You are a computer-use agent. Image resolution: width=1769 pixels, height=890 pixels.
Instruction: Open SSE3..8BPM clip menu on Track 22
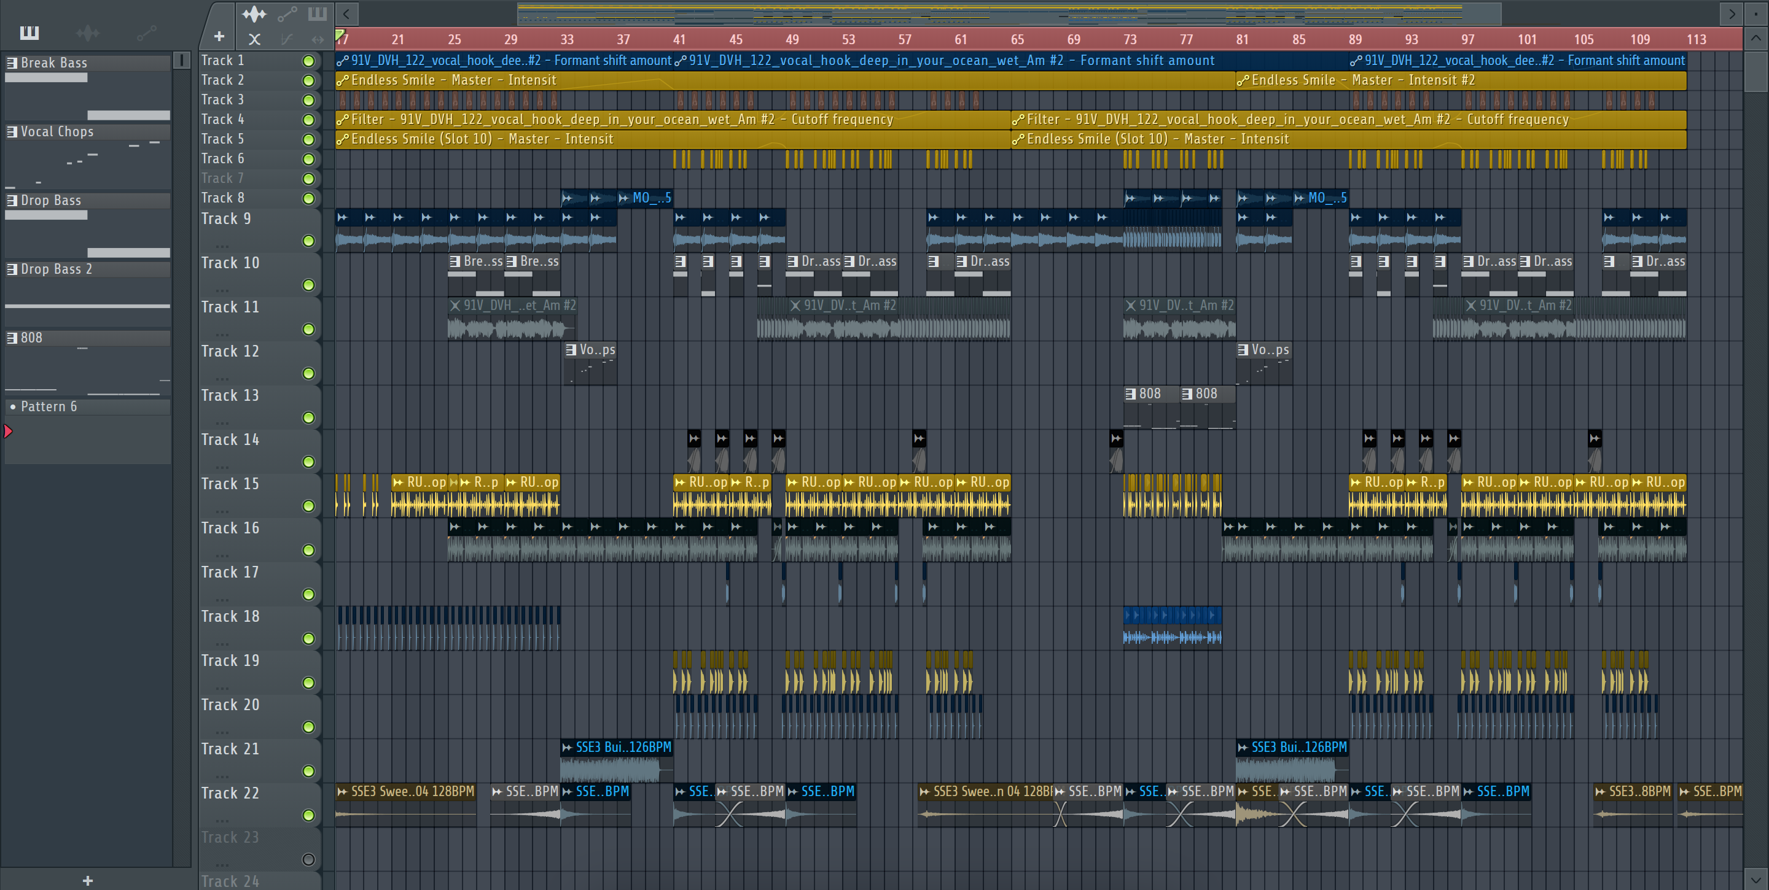tap(1600, 792)
